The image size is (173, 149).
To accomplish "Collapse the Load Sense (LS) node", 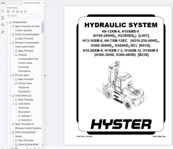I will (10, 96).
